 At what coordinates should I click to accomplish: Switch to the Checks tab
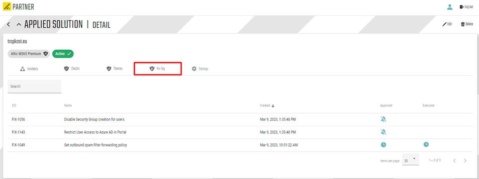pyautogui.click(x=72, y=69)
